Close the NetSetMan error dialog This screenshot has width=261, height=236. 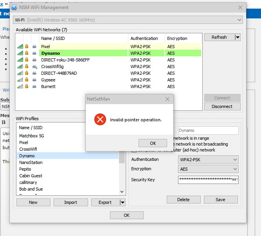167,99
